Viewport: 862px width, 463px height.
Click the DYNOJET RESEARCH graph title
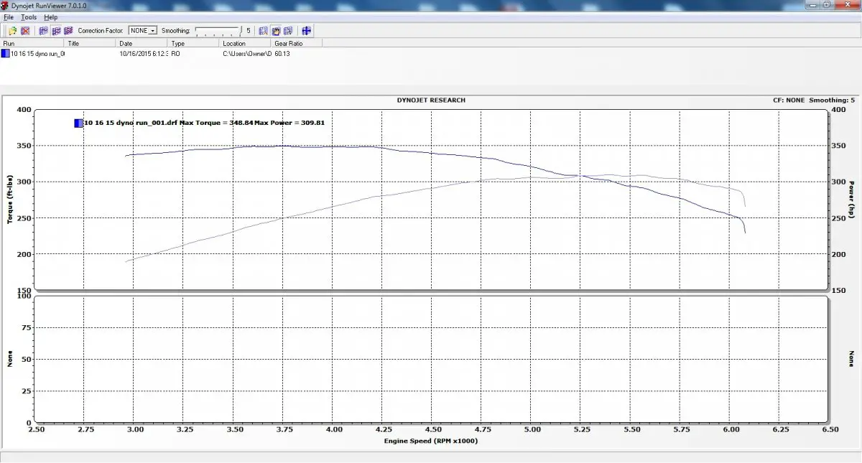click(x=431, y=100)
